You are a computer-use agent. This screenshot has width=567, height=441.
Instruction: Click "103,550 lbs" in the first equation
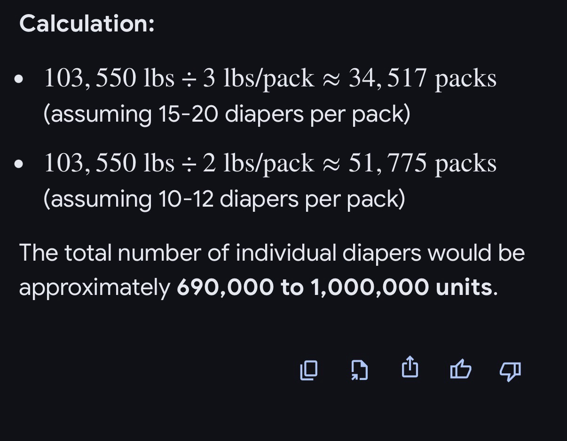(x=109, y=78)
